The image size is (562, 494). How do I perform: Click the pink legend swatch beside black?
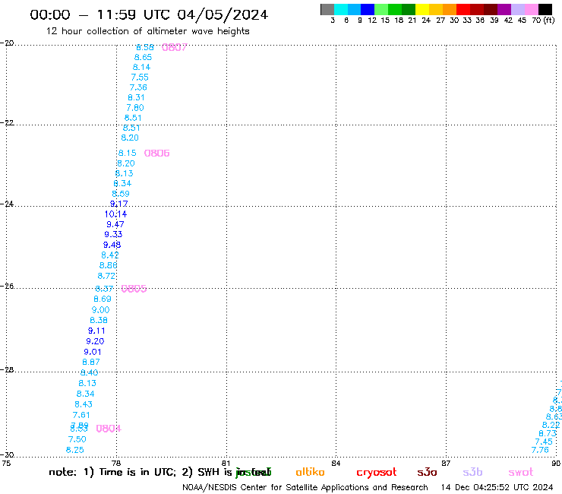coord(532,9)
